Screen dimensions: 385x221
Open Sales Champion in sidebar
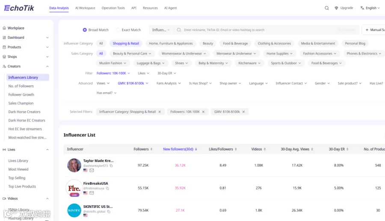pos(21,103)
